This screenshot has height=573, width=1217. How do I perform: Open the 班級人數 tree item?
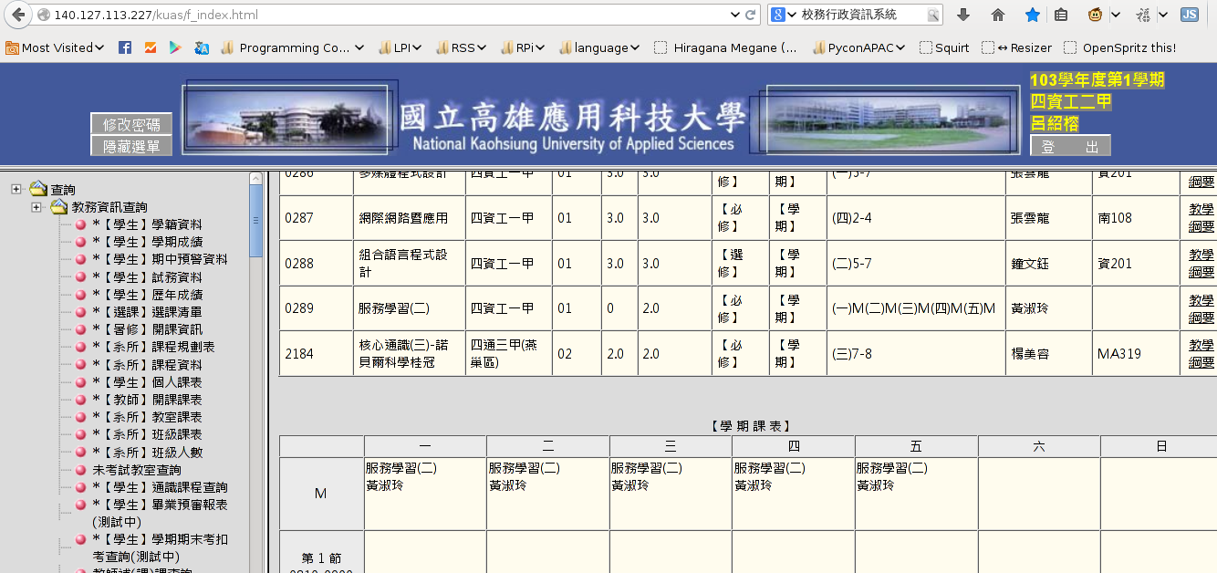(147, 452)
